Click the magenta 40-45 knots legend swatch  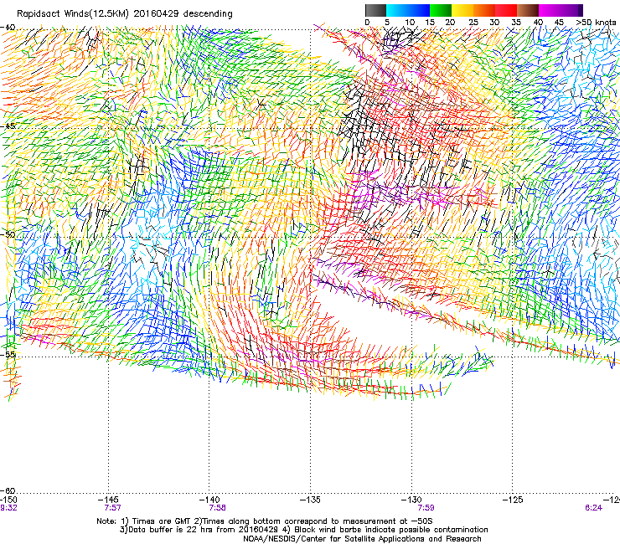[550, 10]
